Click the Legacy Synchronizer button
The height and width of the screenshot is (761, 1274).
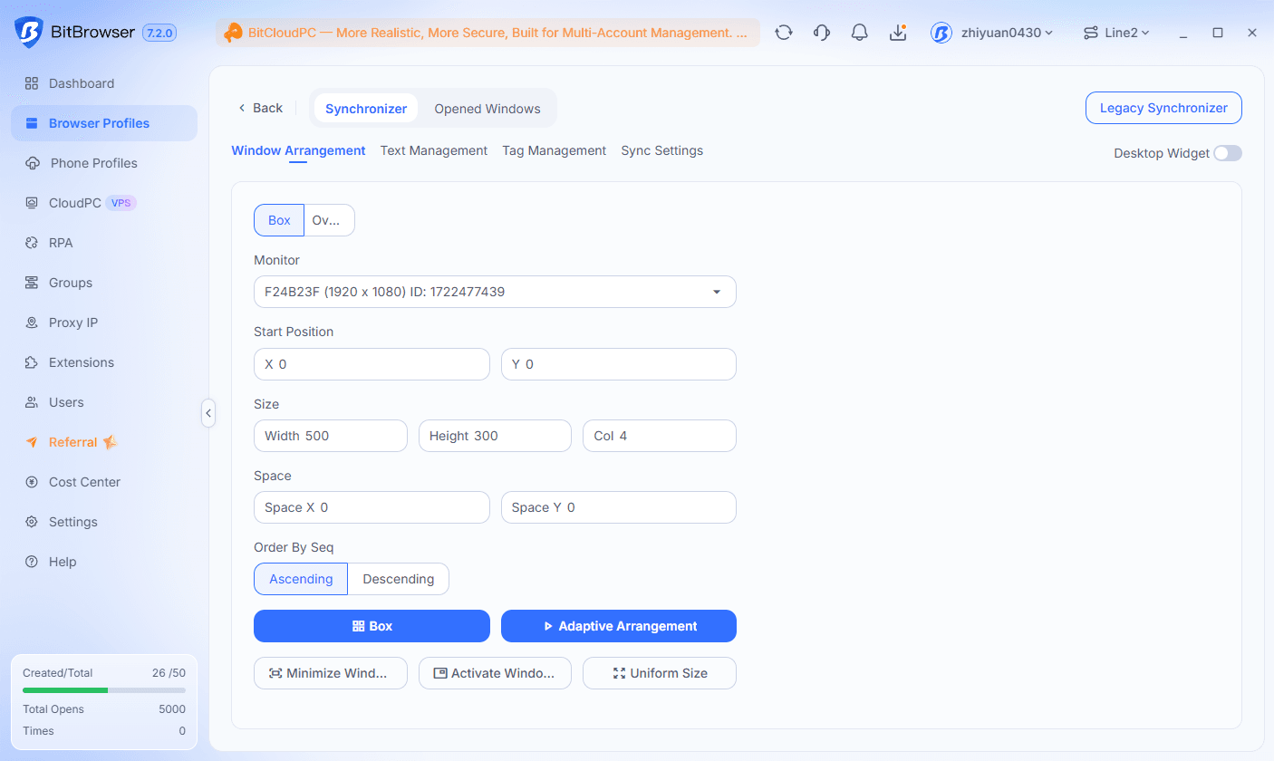coord(1163,108)
